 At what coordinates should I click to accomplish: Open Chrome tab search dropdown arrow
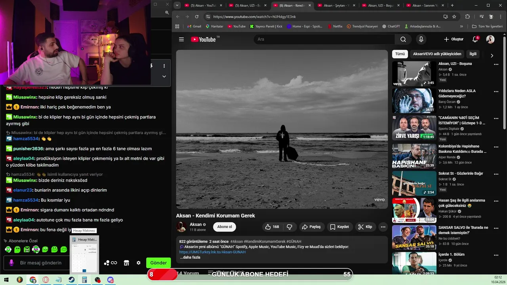[177, 5]
